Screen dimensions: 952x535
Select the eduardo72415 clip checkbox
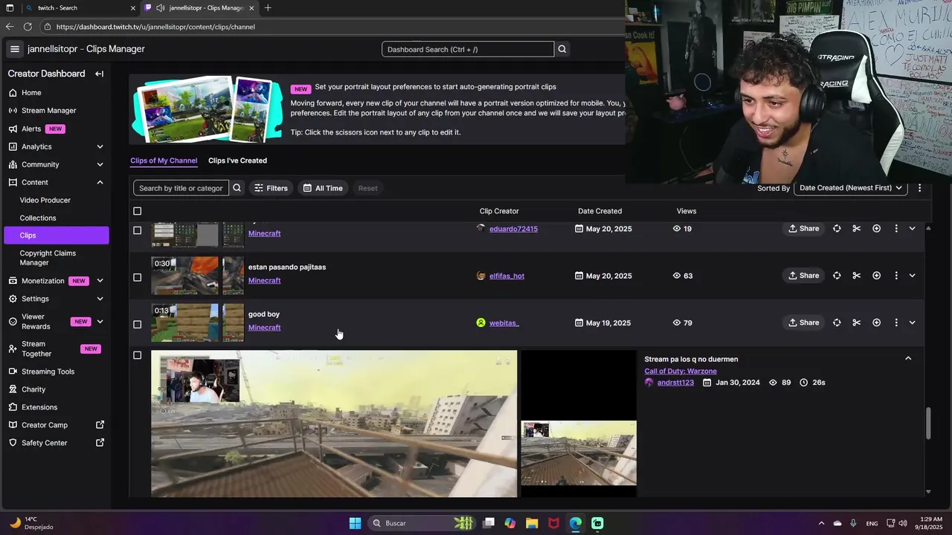coord(137,230)
